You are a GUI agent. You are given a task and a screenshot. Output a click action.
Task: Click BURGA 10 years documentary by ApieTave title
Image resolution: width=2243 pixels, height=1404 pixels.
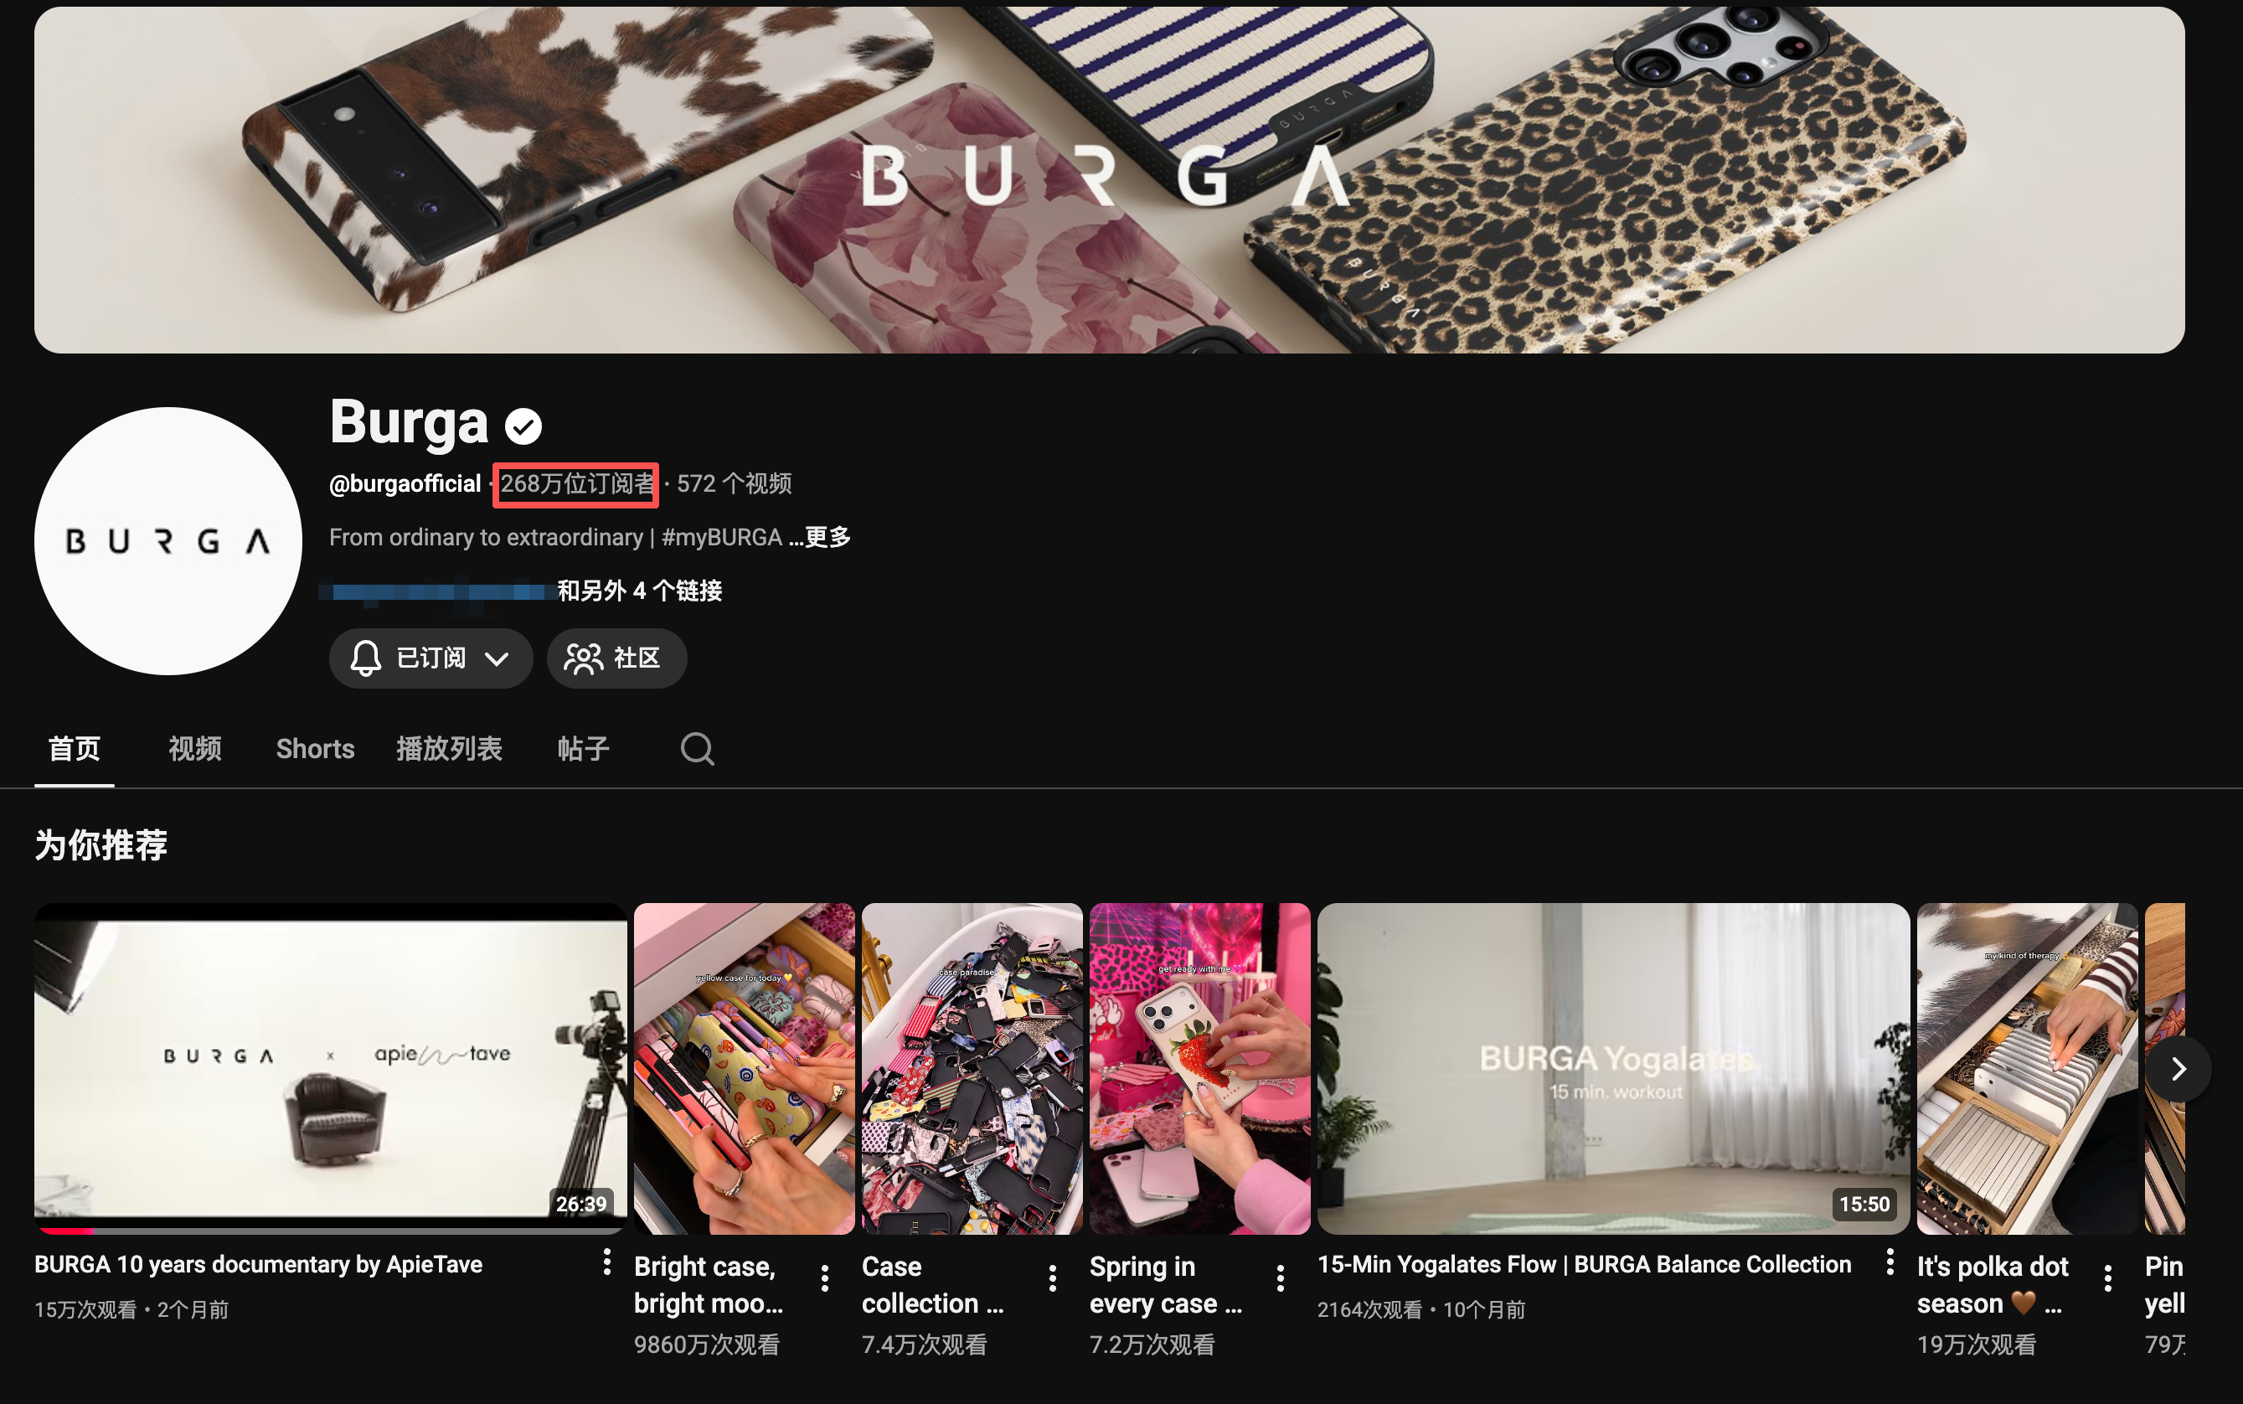pos(258,1264)
